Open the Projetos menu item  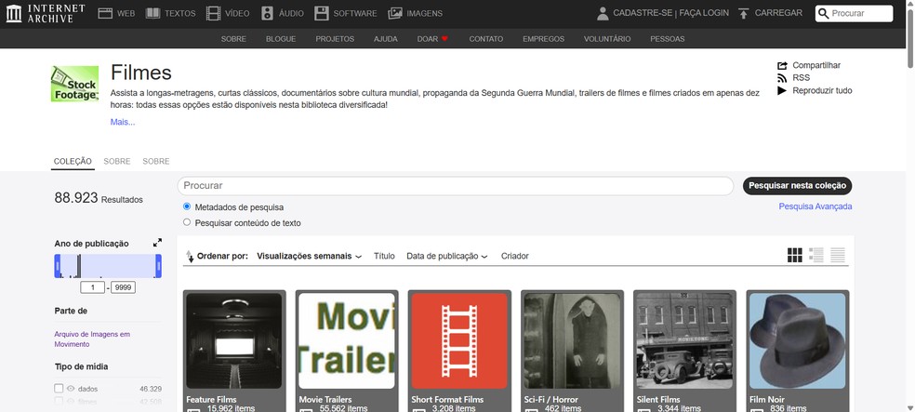(x=335, y=39)
